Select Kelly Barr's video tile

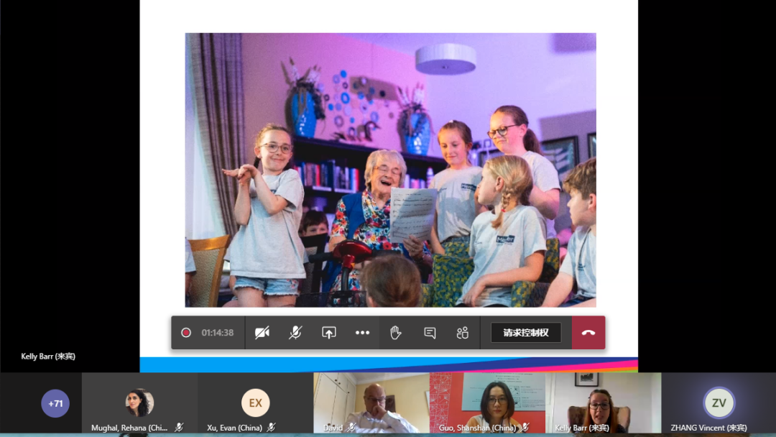603,402
